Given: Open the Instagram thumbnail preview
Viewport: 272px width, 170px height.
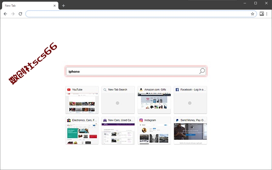Looking at the screenshot, I should click(154, 134).
